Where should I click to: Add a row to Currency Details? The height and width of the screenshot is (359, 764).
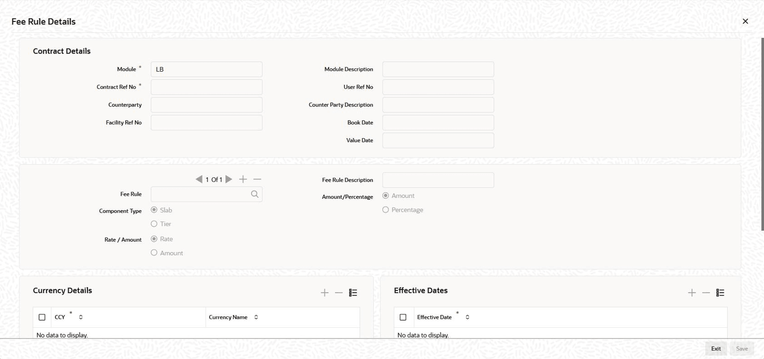click(x=325, y=293)
